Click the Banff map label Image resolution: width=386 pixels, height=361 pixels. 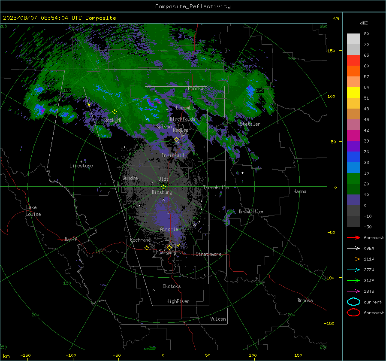[71, 239]
